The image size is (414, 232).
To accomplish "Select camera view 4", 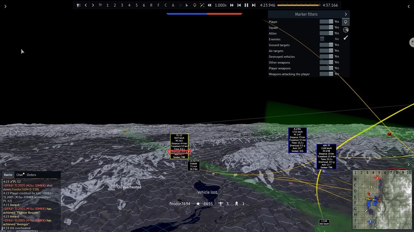I will (x=129, y=5).
